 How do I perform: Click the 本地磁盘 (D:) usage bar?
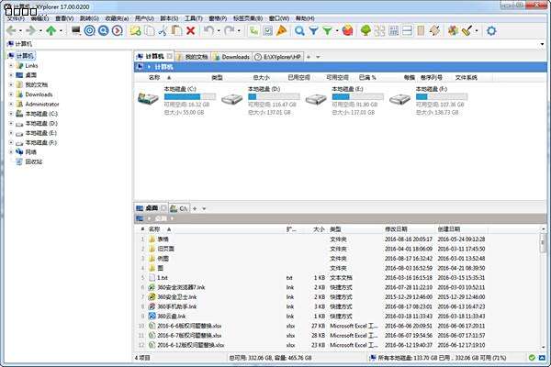click(274, 96)
